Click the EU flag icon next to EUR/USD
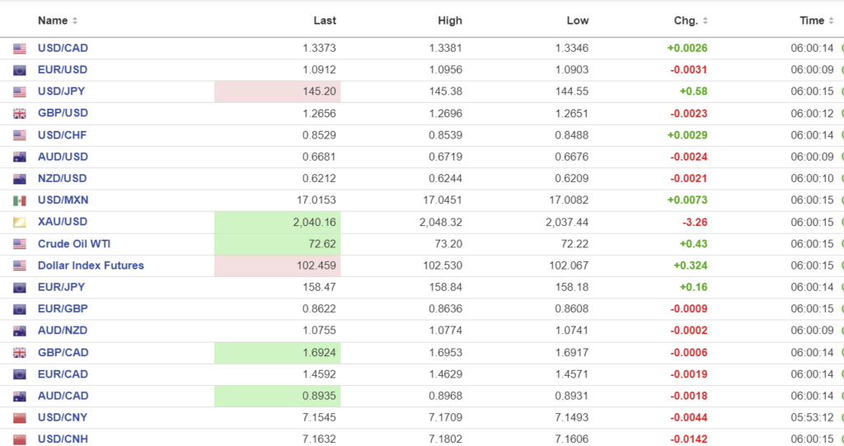Screen dimensions: 844x446 point(20,70)
